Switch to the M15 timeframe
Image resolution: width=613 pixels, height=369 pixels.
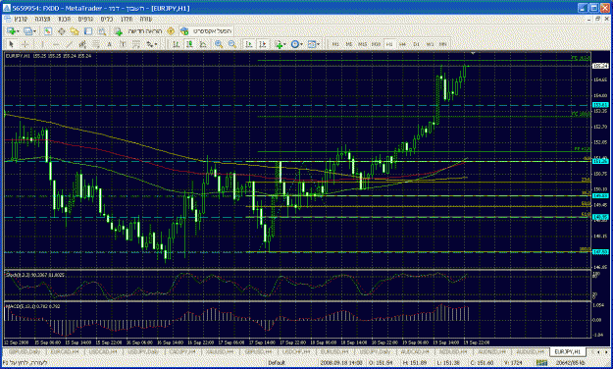click(362, 44)
